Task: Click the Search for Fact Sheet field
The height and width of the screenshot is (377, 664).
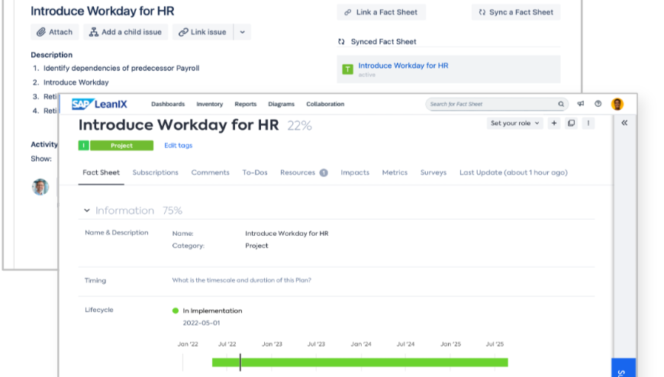Action: 488,104
